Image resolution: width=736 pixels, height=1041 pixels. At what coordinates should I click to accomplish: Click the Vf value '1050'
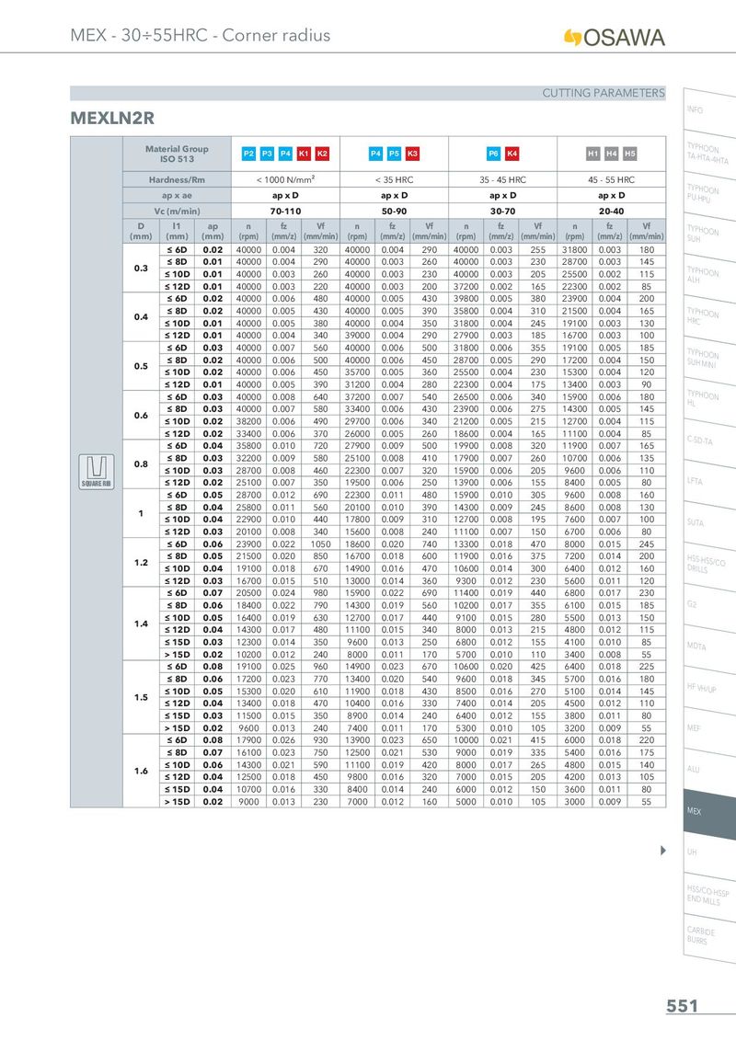tap(321, 544)
